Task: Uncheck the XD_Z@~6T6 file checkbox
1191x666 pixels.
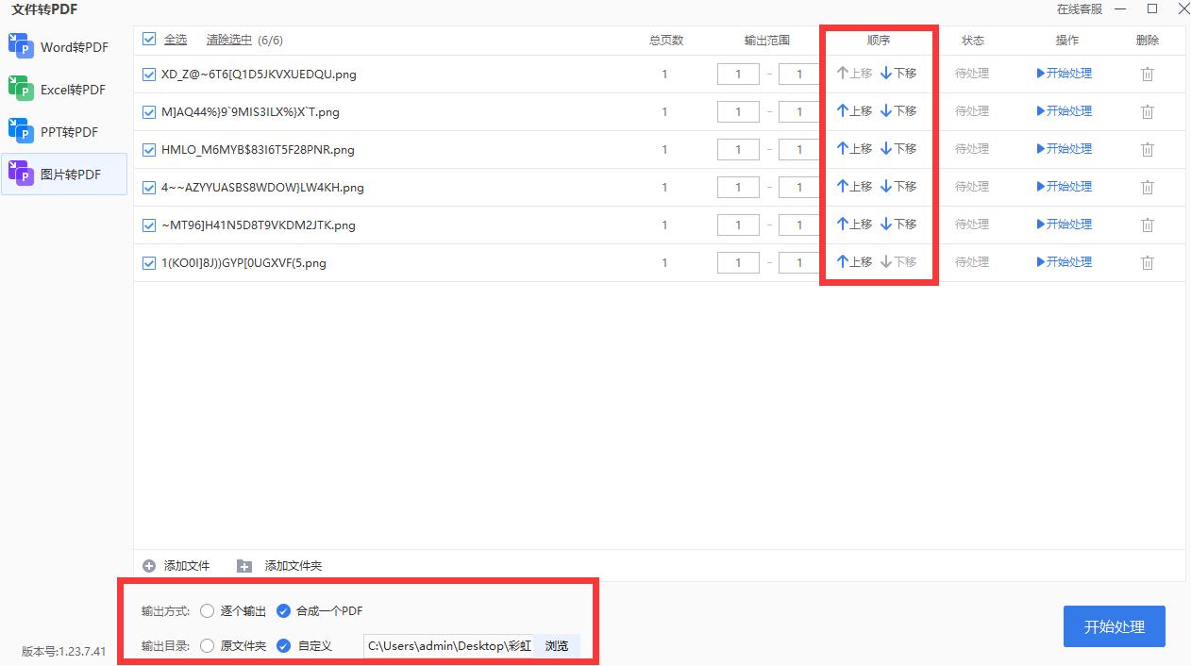Action: (x=148, y=74)
